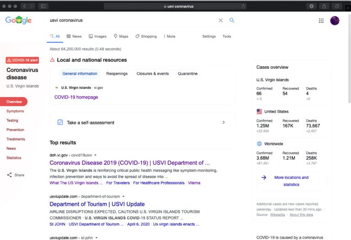Select the All search tab
351x240 pixels.
[x=55, y=36]
